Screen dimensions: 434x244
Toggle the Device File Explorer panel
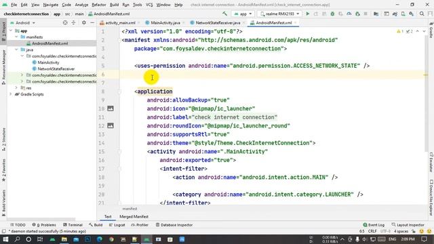point(431,197)
